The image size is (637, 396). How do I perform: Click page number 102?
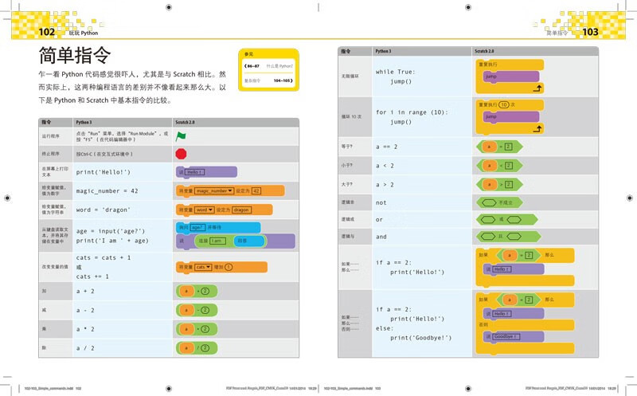[46, 32]
